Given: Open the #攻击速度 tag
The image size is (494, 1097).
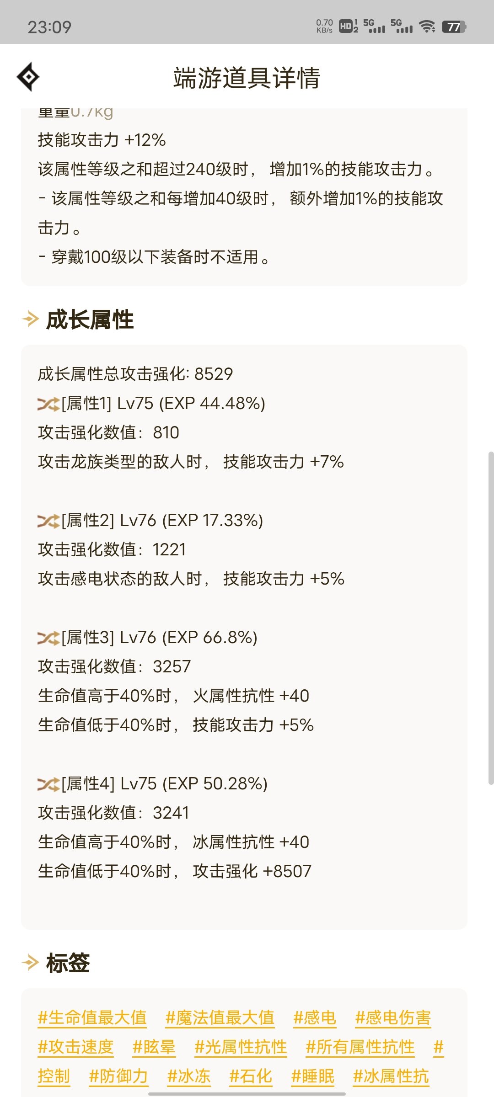Looking at the screenshot, I should pyautogui.click(x=75, y=1047).
